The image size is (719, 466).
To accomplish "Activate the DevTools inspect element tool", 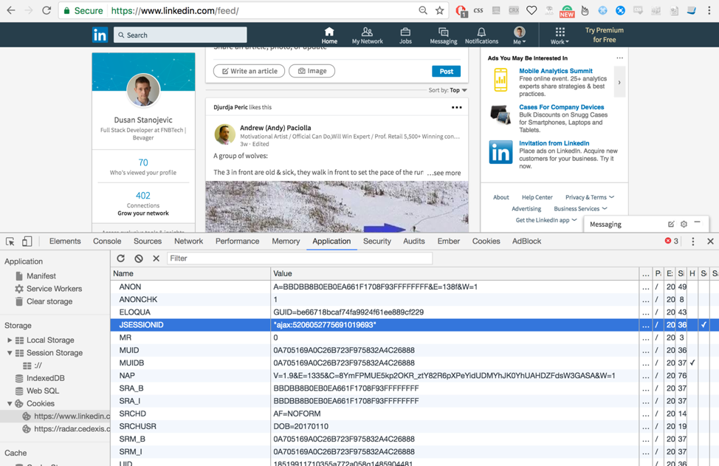I will click(x=10, y=241).
